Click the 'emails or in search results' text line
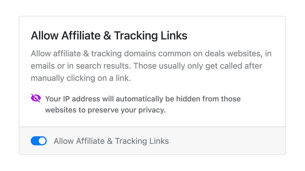The height and width of the screenshot is (171, 305). point(146,66)
